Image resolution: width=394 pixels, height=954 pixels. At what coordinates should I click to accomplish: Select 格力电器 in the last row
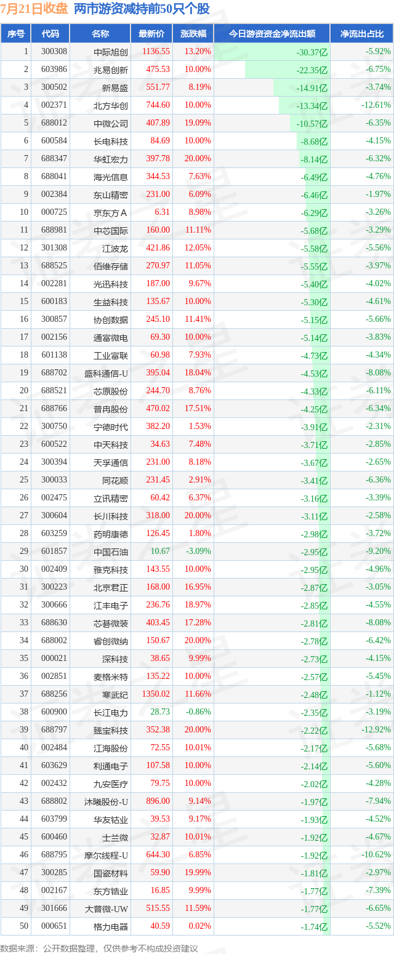pyautogui.click(x=111, y=926)
